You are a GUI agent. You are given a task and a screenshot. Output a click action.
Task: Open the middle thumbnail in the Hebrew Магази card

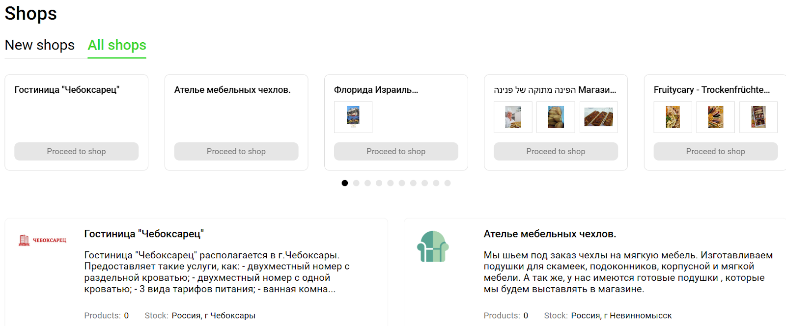(556, 117)
